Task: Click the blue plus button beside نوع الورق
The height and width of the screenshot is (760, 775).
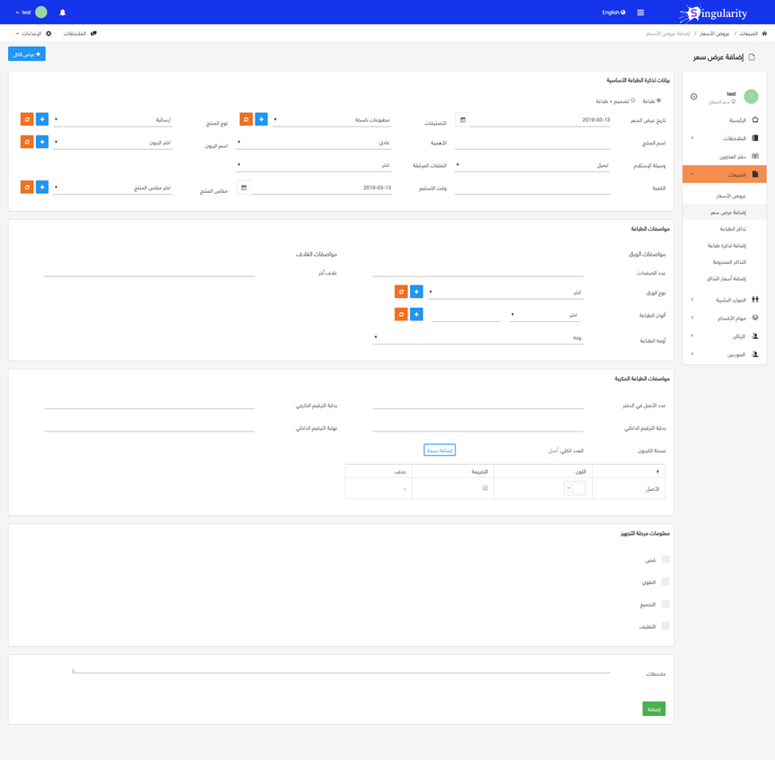Action: tap(416, 292)
